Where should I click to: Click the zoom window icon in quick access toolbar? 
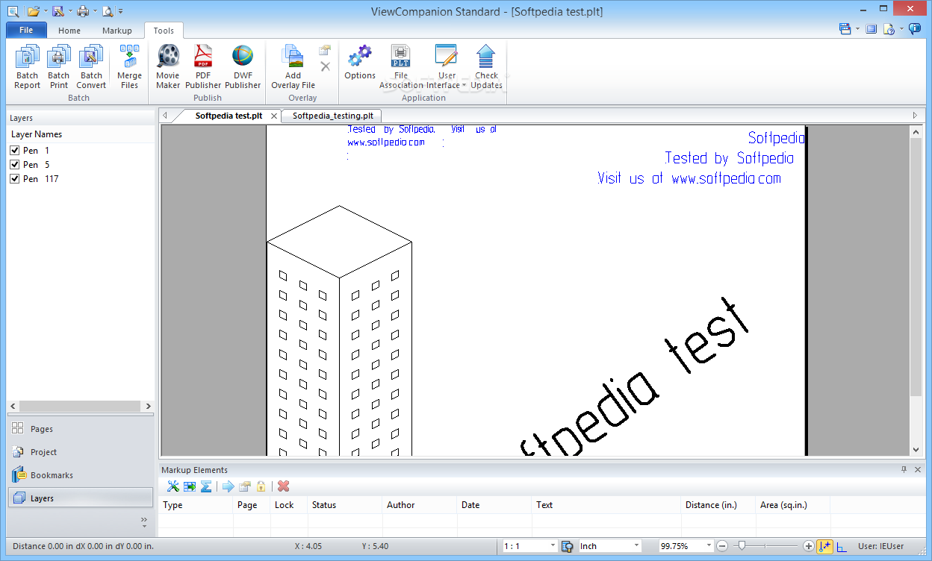[x=13, y=10]
